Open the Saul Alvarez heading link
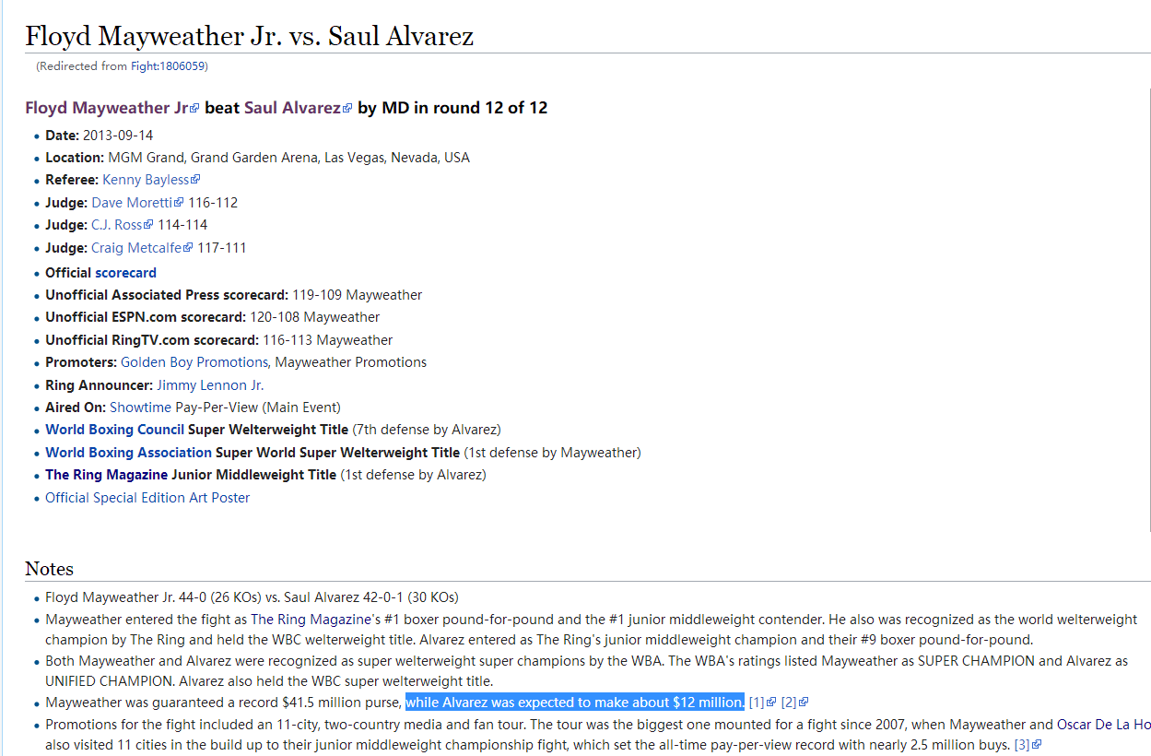The width and height of the screenshot is (1151, 756). pyautogui.click(x=292, y=108)
